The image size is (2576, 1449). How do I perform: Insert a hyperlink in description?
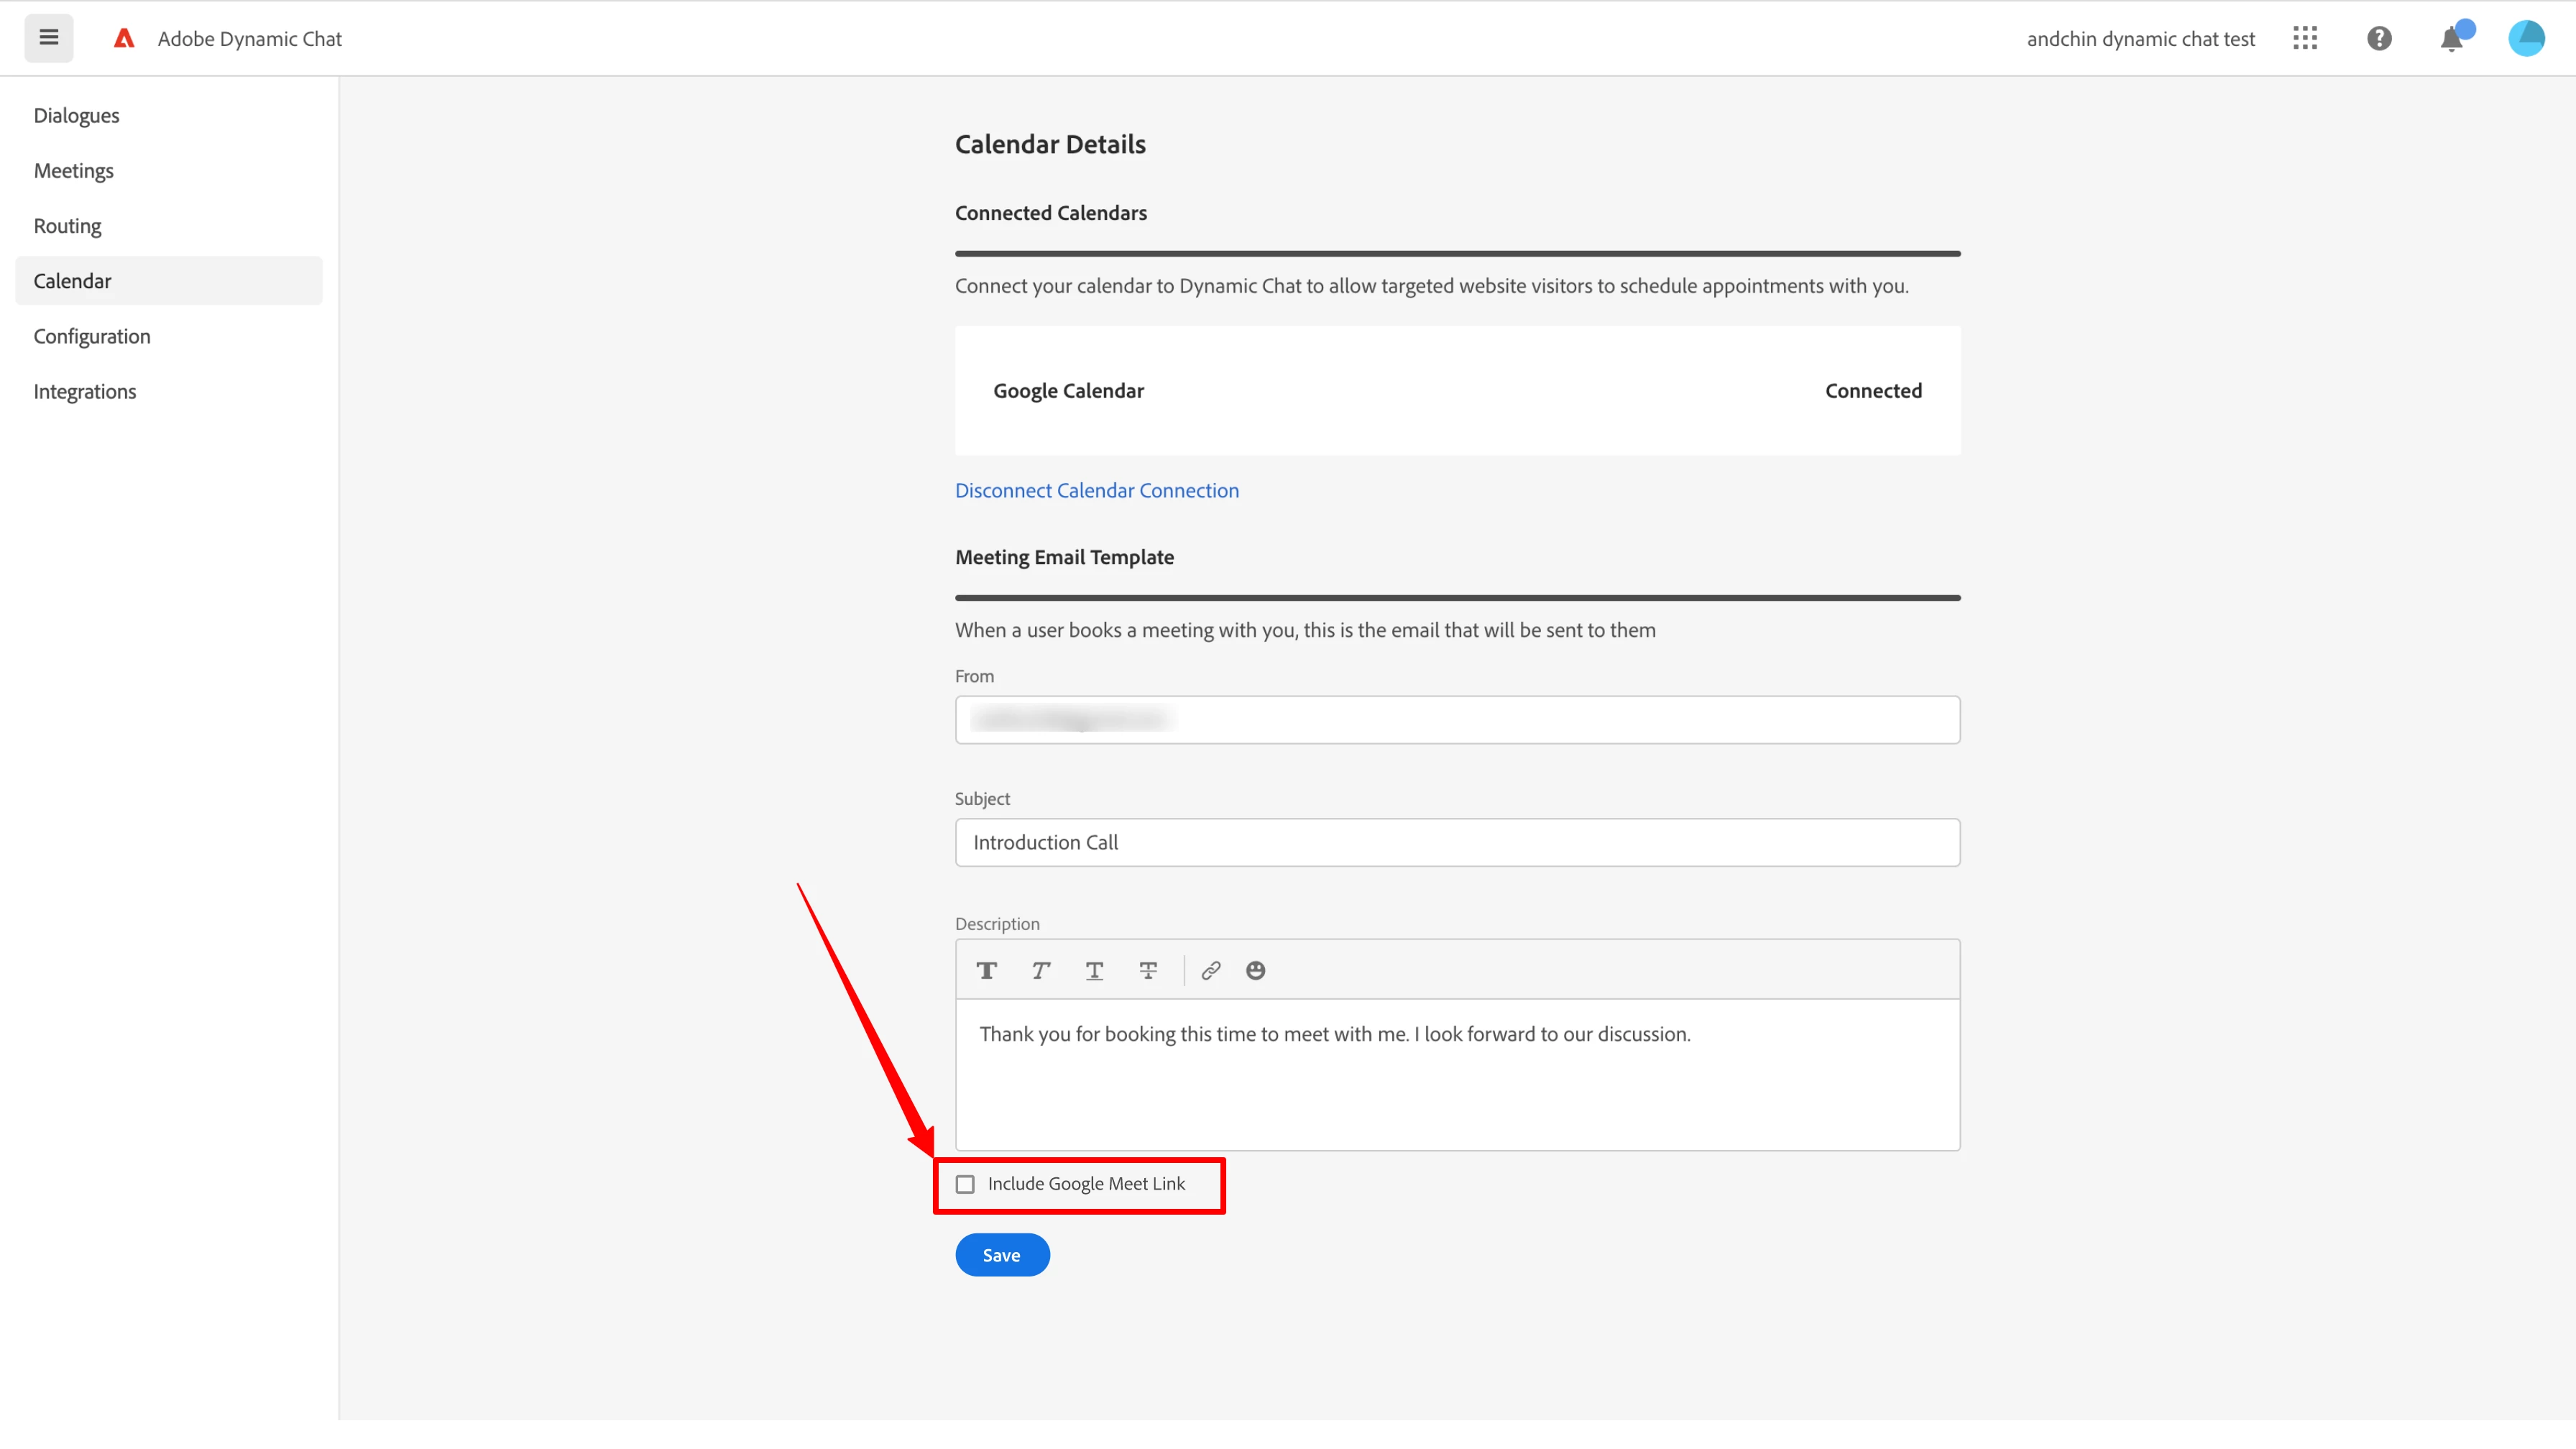pos(1210,970)
